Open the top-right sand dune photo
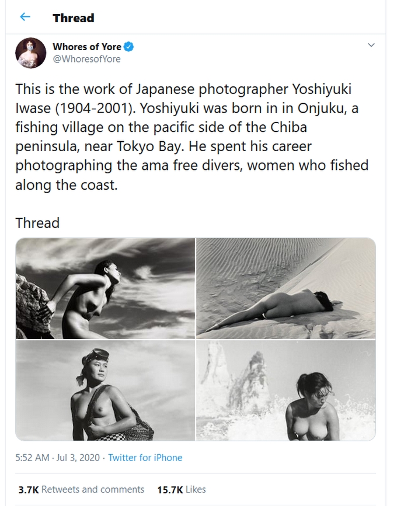This screenshot has height=506, width=397. click(x=286, y=288)
